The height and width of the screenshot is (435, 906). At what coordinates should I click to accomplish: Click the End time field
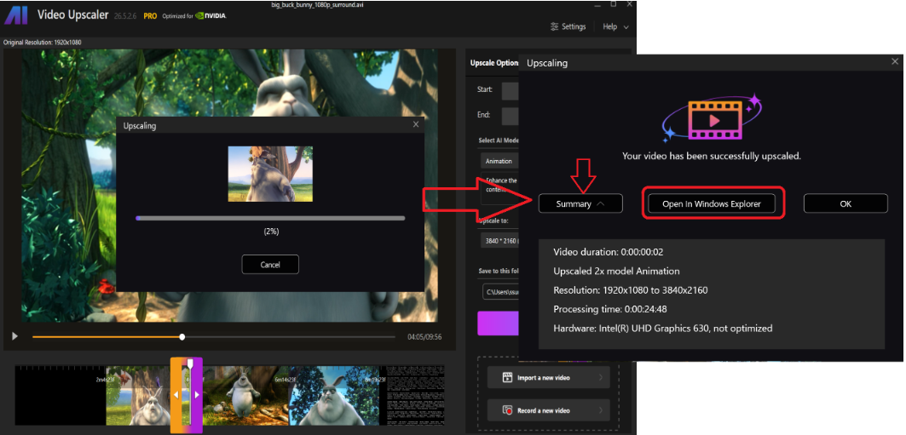[510, 116]
